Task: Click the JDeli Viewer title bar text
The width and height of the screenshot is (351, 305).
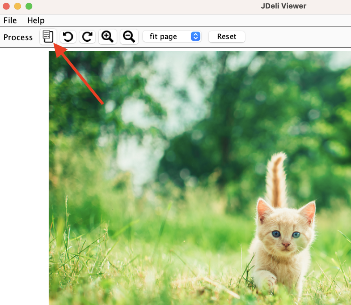Action: click(x=283, y=6)
